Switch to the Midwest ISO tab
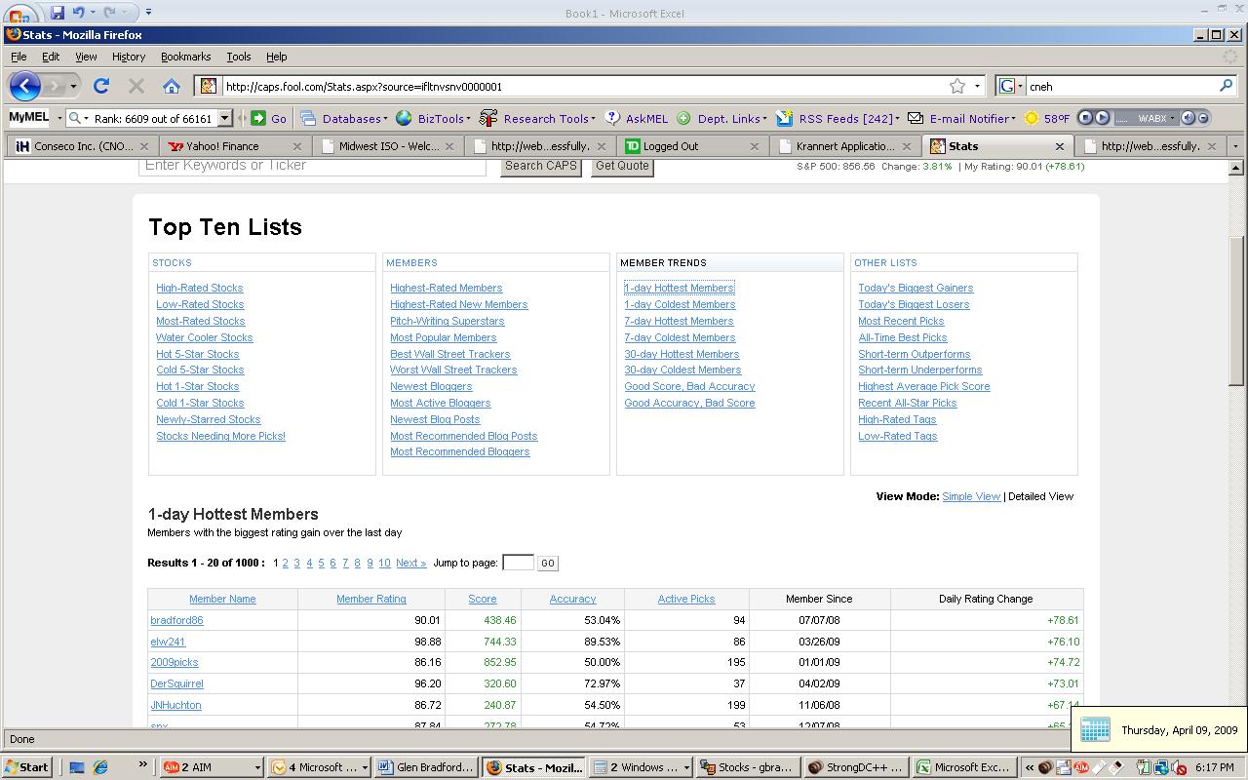 [388, 146]
